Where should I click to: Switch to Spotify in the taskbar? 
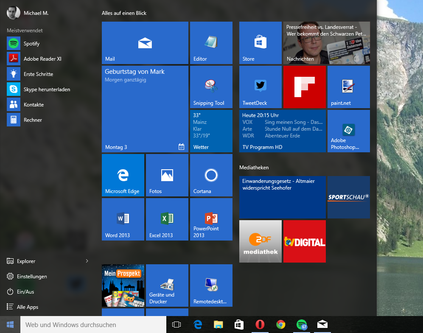click(x=301, y=325)
